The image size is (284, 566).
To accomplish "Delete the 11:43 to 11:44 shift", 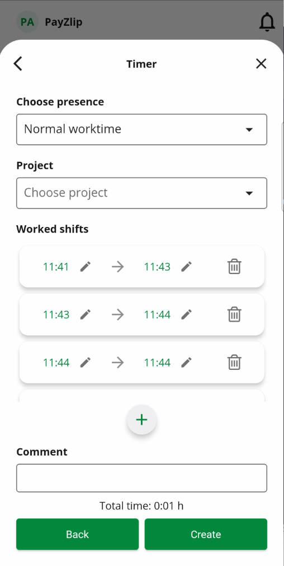I will click(x=234, y=314).
